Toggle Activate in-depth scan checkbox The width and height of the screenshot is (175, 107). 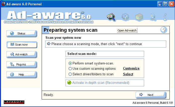point(69,83)
